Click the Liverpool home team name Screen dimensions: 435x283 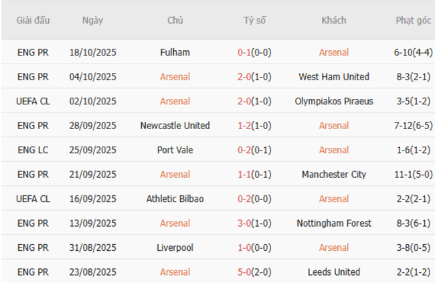click(x=175, y=248)
